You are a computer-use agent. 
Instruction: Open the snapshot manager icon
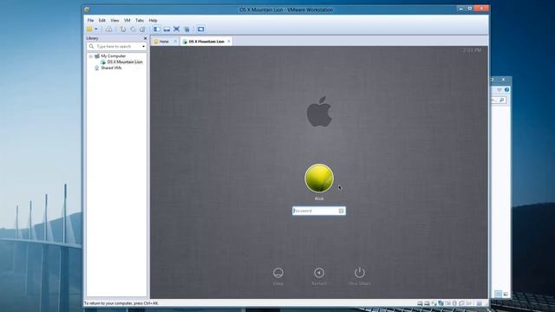click(142, 29)
